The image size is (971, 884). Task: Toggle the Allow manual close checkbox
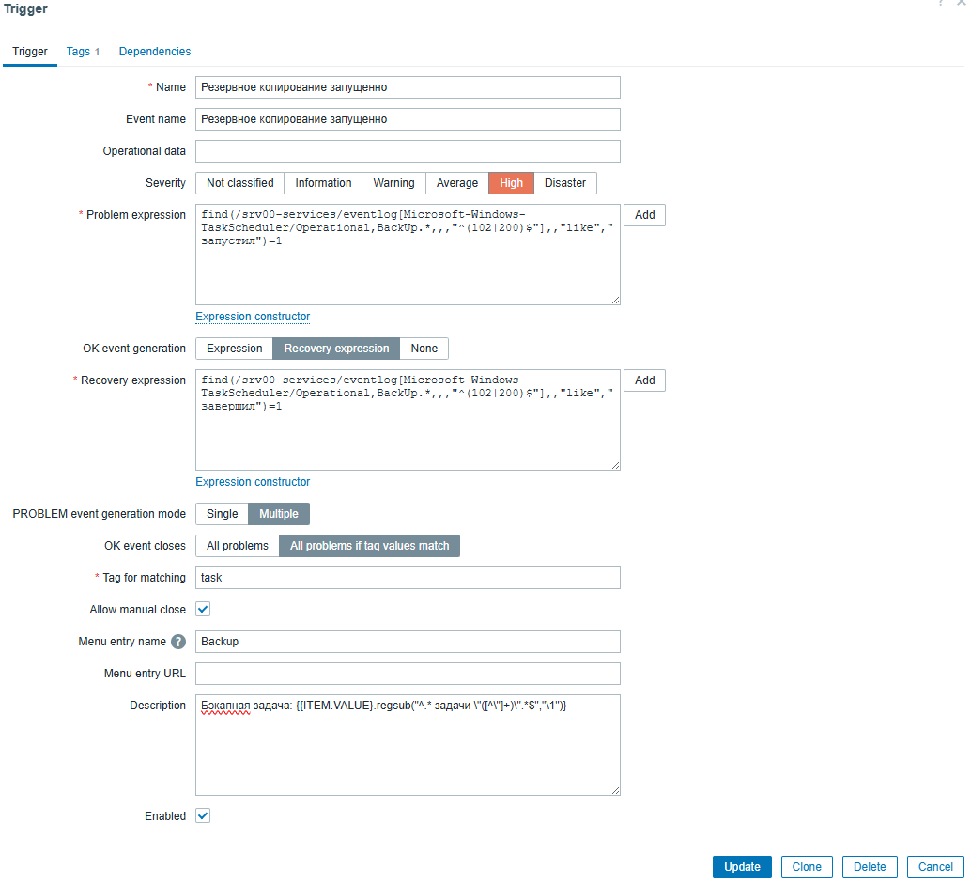203,610
